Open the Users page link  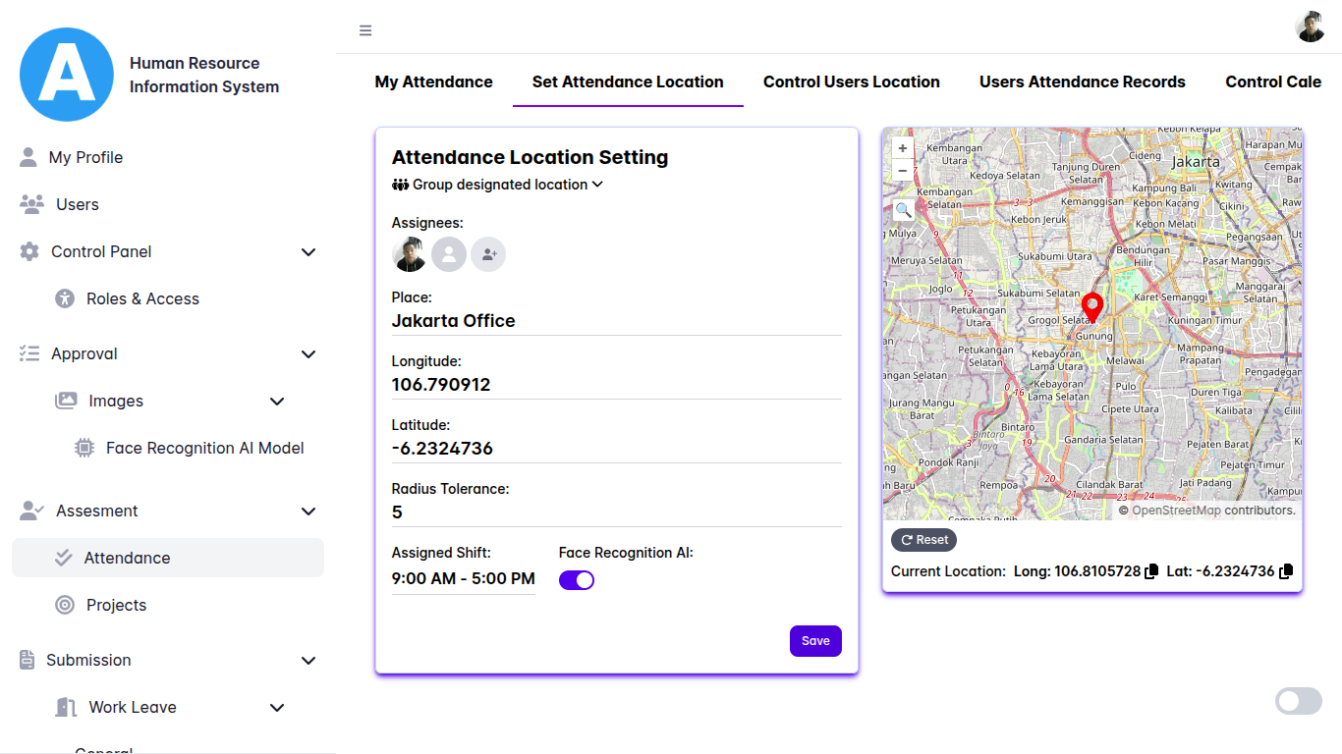pyautogui.click(x=78, y=204)
